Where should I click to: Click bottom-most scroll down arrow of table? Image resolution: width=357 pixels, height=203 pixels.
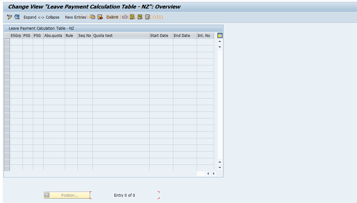(220, 168)
